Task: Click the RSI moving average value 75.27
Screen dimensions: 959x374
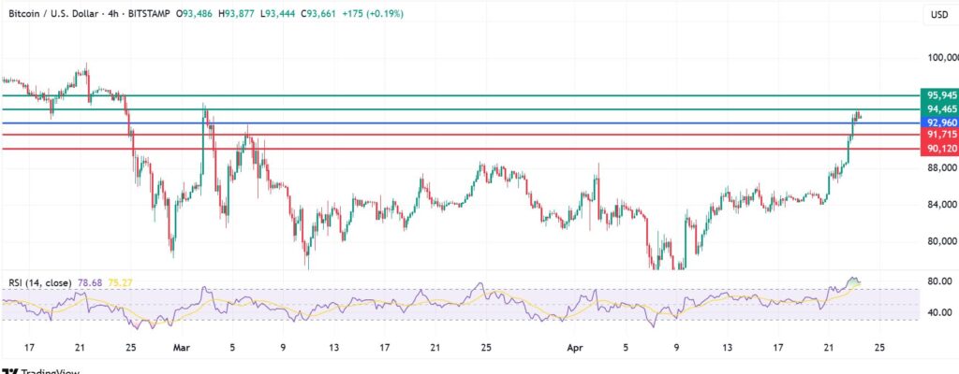Action: 120,282
